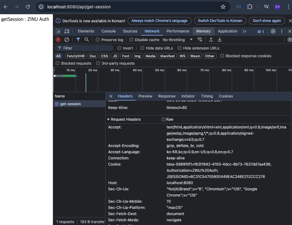
Task: Open the Chrome profile avatar
Action: pos(277,7)
